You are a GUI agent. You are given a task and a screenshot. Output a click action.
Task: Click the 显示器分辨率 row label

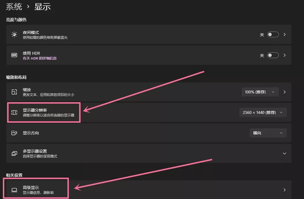[x=35, y=110]
